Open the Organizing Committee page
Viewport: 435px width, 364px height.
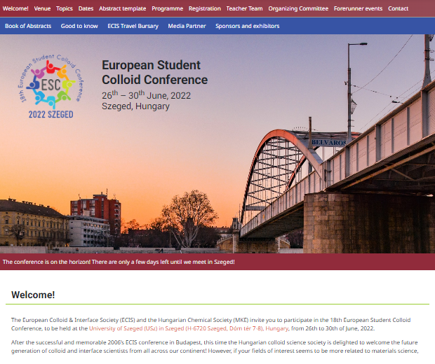pos(298,8)
